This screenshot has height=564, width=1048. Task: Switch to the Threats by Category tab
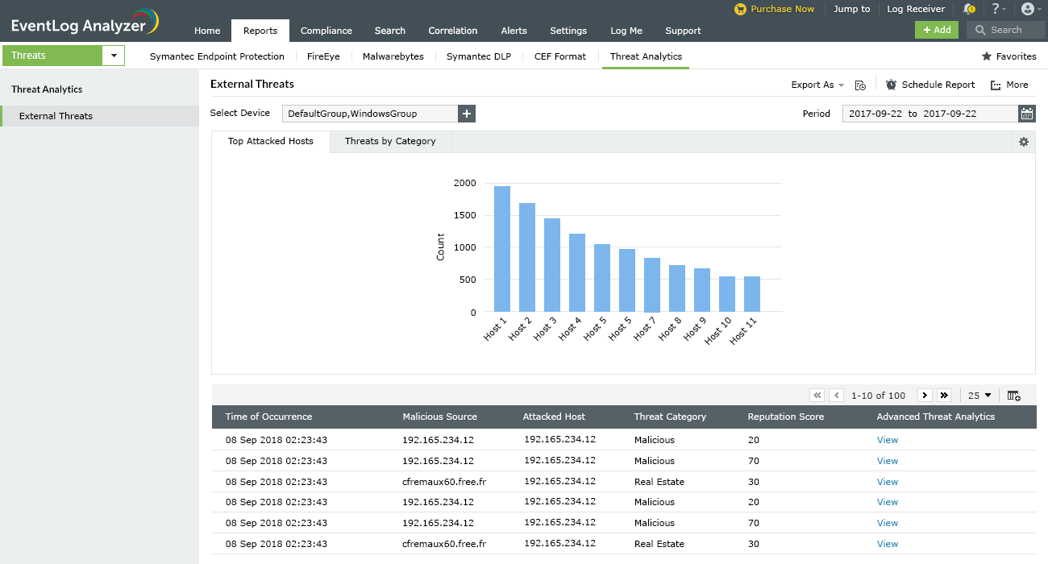[x=390, y=141]
